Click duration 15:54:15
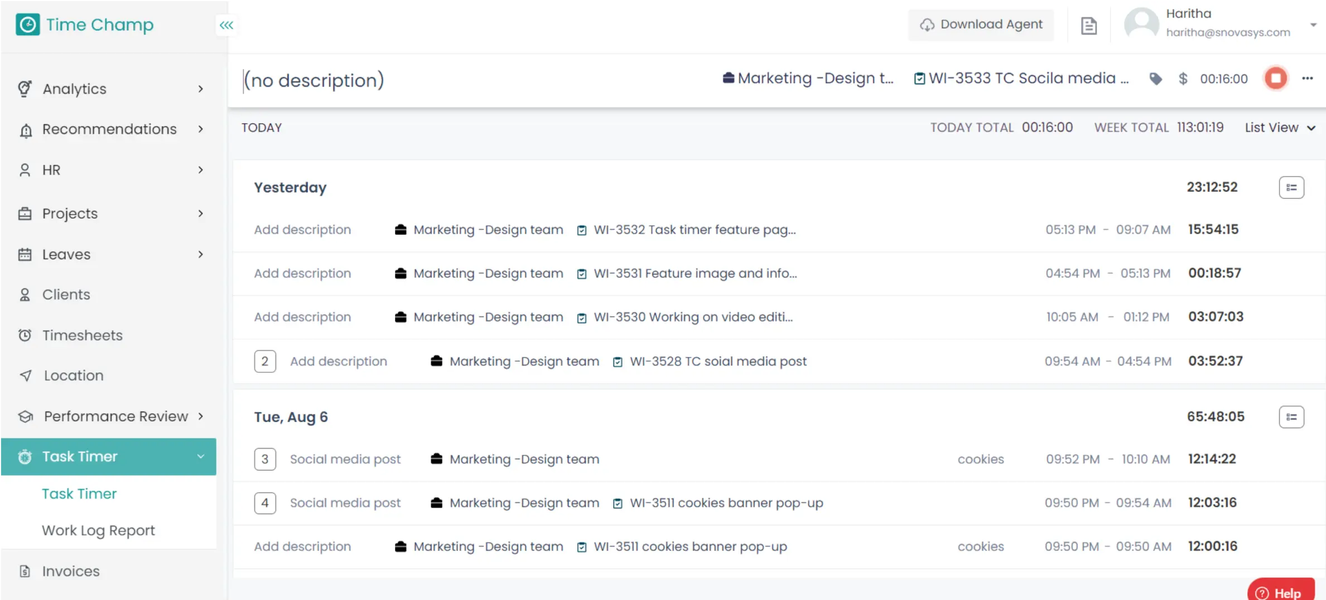 (x=1213, y=229)
